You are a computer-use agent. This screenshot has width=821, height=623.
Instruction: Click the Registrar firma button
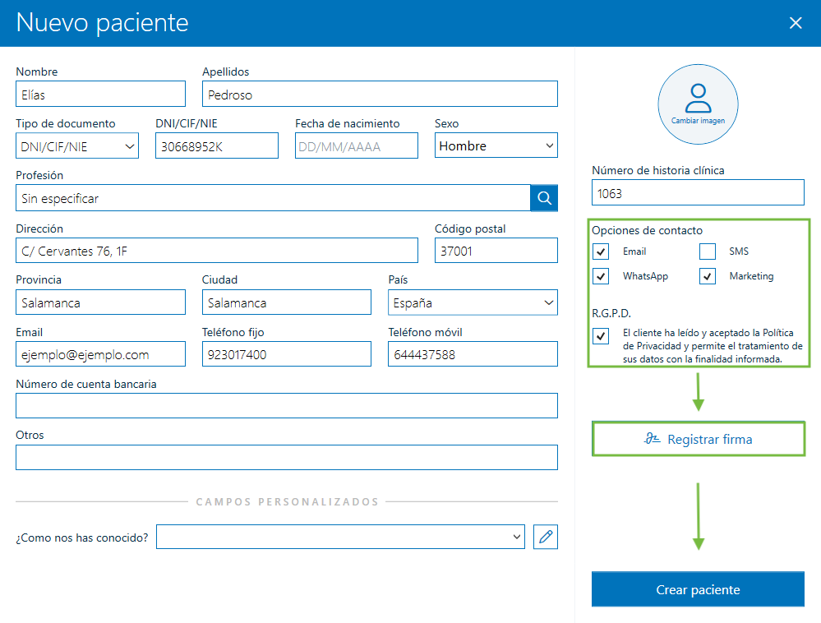(x=698, y=439)
